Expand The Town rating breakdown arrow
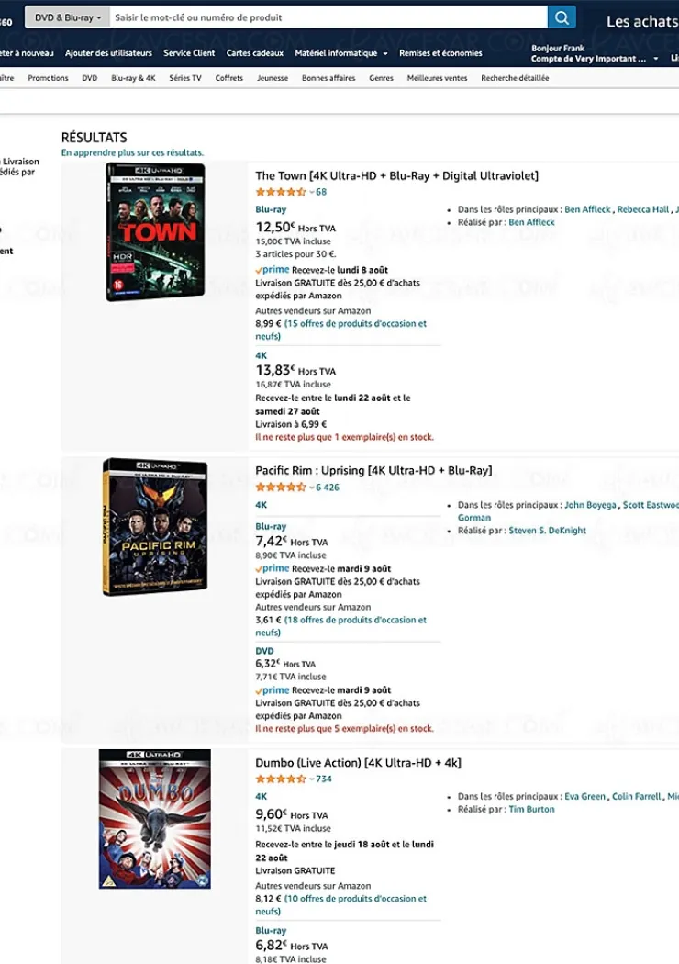Viewport: 679px width, 964px height. point(312,192)
